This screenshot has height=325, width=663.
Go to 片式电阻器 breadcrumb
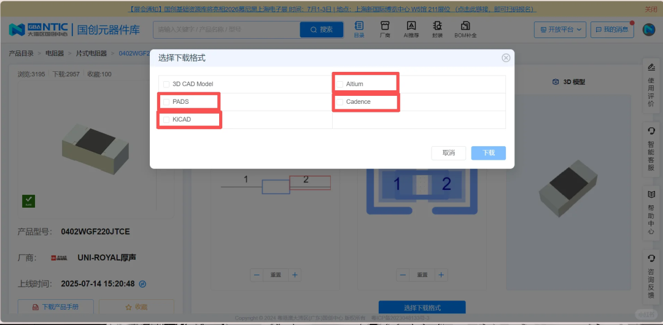91,53
